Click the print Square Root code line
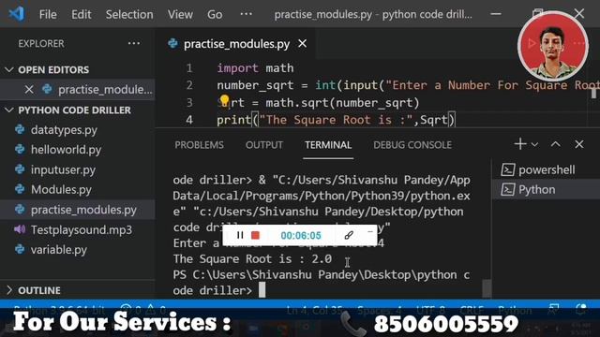 point(336,120)
